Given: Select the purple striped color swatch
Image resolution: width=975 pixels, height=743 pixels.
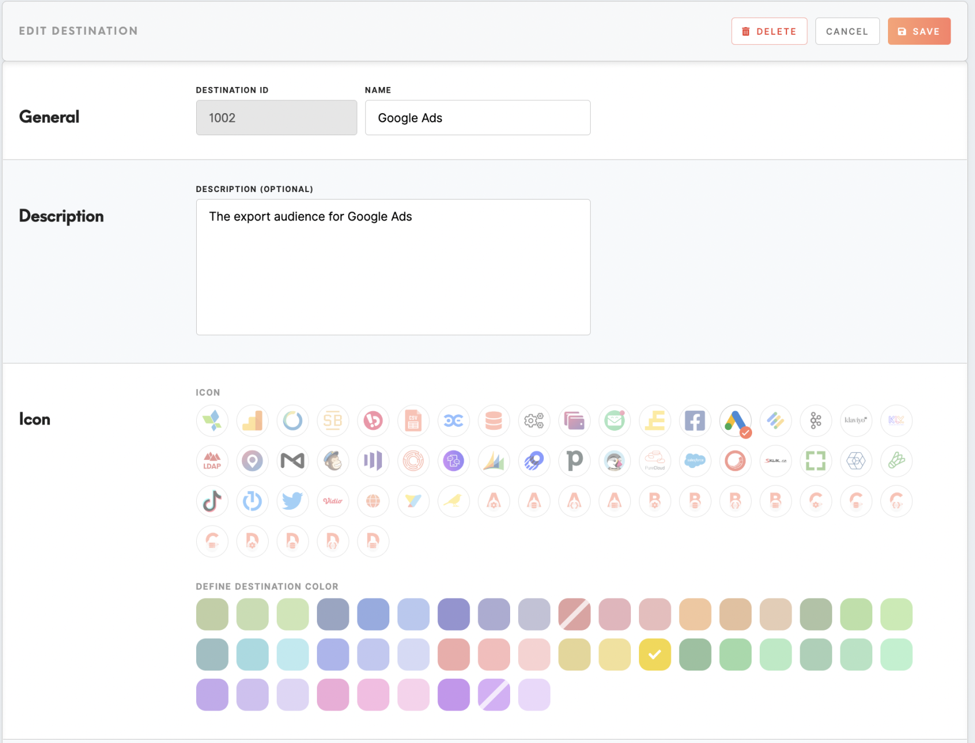Looking at the screenshot, I should 494,695.
